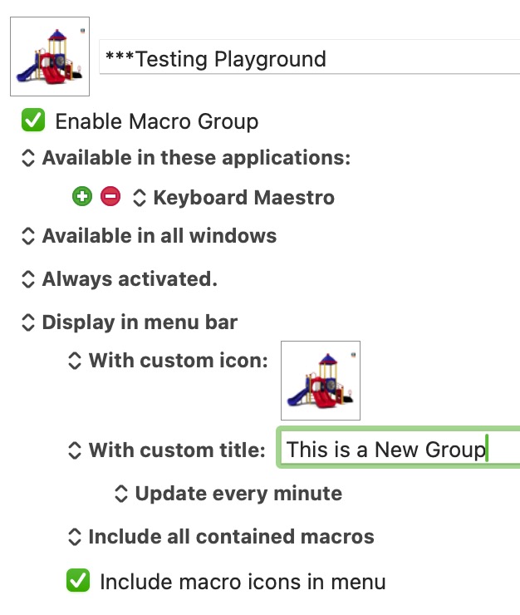Open the Include all contained macros popup
This screenshot has height=615, width=520.
(221, 537)
